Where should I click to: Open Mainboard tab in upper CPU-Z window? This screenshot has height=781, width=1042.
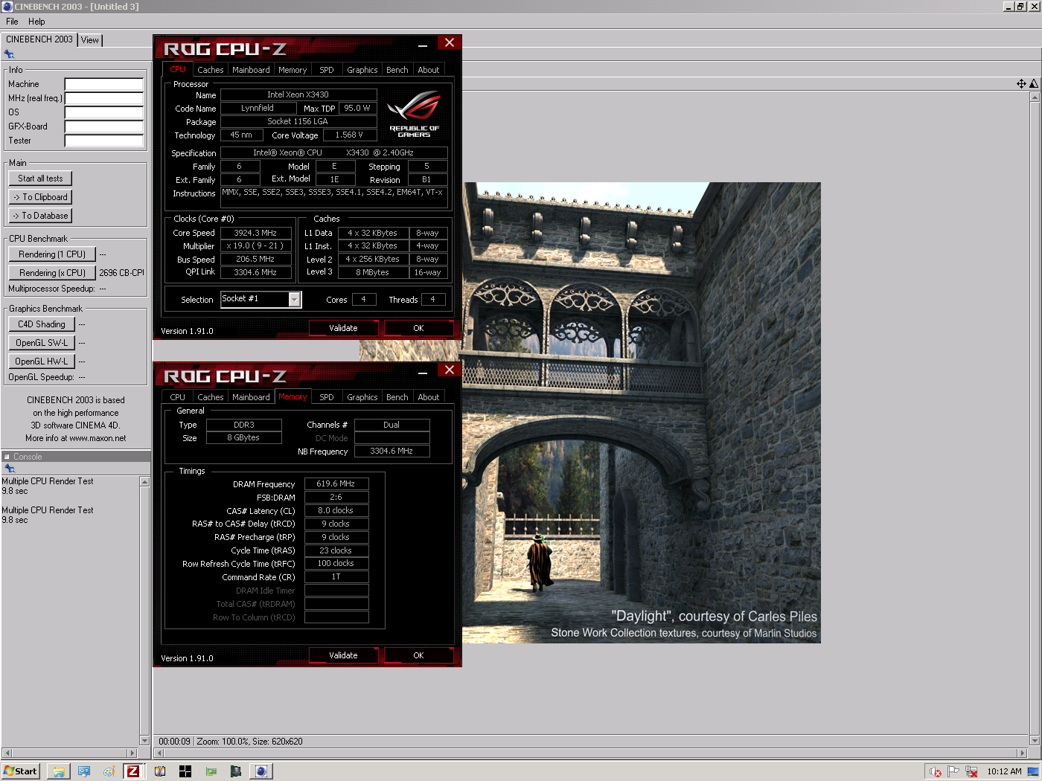pos(251,70)
